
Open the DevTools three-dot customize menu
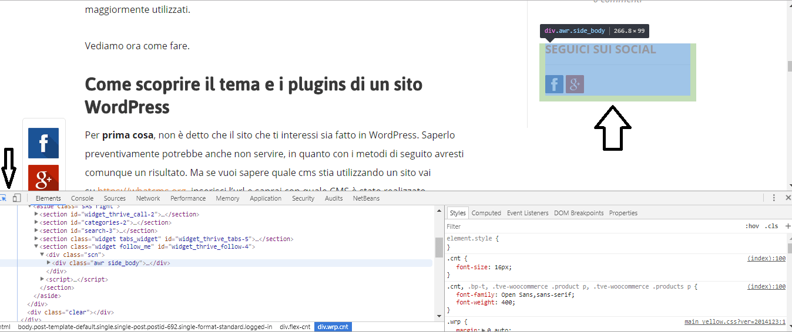(774, 198)
